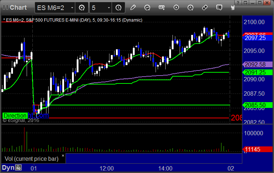Click the 01 date label on time axis
The height and width of the screenshot is (173, 274).
click(34, 168)
